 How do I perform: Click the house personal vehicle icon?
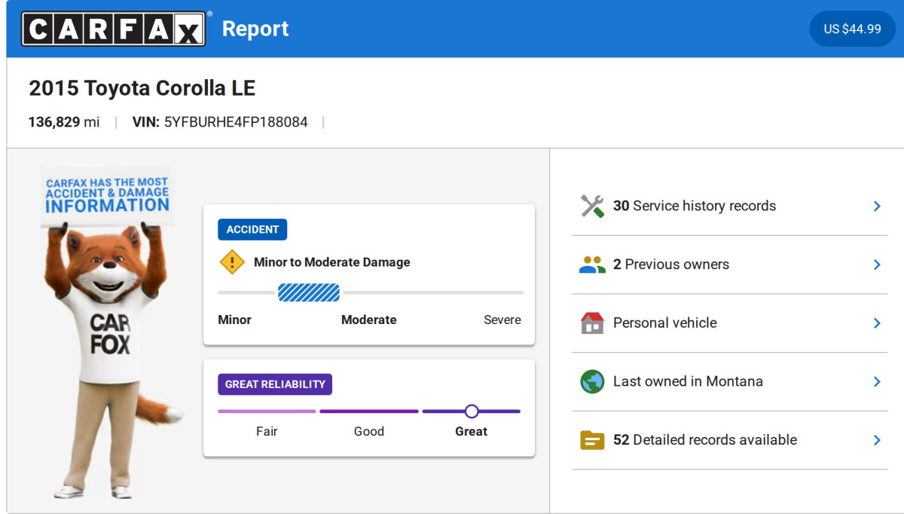click(592, 323)
